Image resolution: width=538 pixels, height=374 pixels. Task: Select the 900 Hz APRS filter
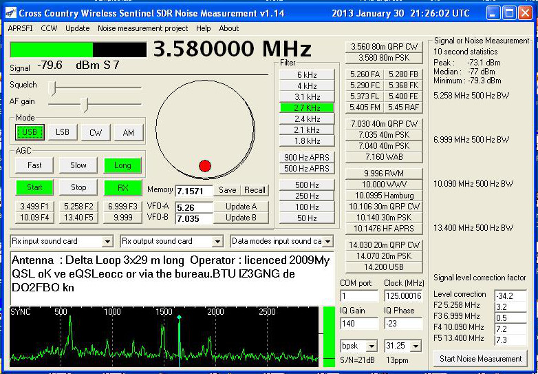point(307,157)
